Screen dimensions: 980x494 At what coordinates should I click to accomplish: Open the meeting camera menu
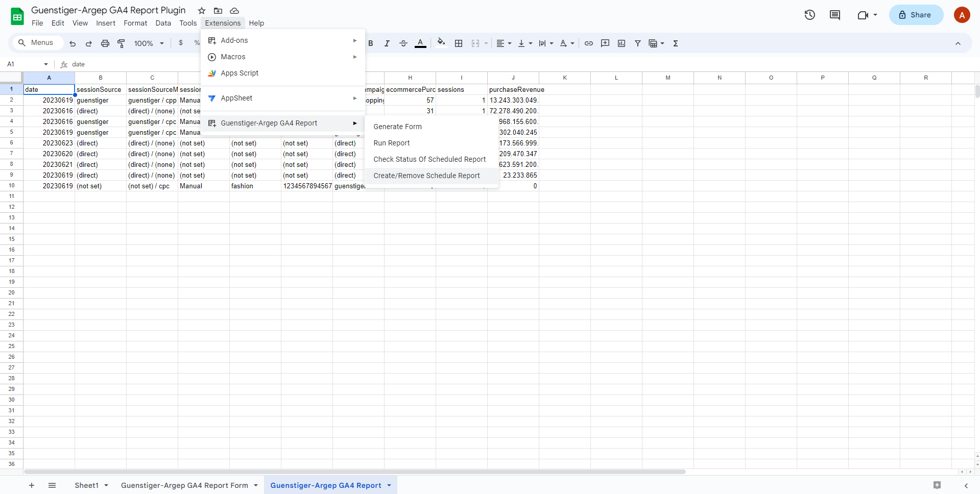coord(867,15)
